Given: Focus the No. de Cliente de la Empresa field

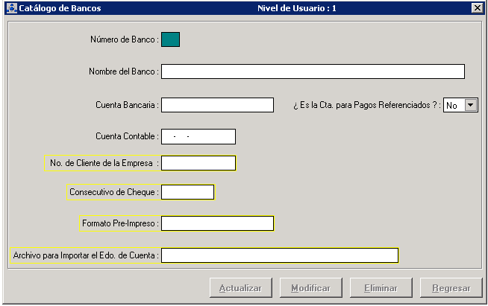Looking at the screenshot, I should pyautogui.click(x=198, y=163).
